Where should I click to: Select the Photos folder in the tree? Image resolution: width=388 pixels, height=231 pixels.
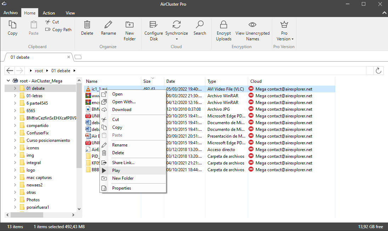(x=33, y=200)
